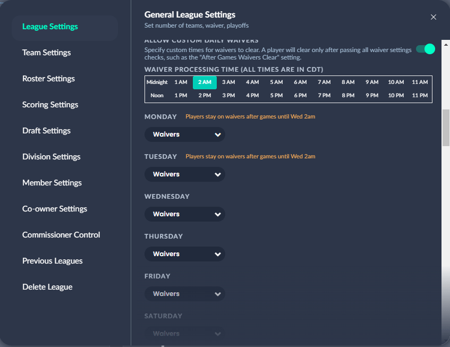Toggle the Allow Custom Daily Waivers switch

[424, 48]
